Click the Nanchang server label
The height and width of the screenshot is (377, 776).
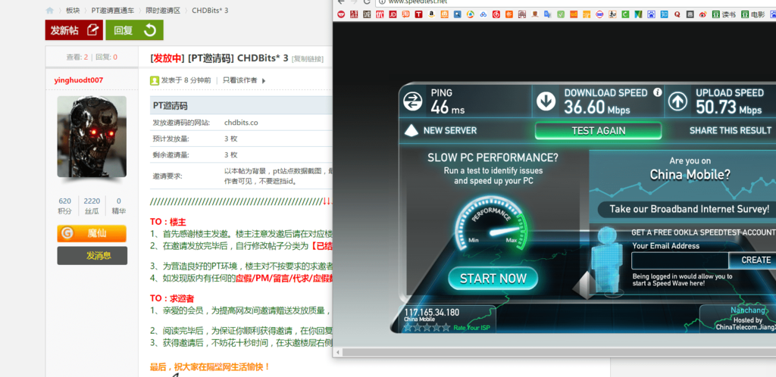pyautogui.click(x=748, y=310)
